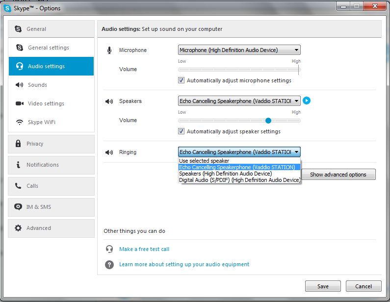
Task: Minimize the Skype Options window
Action: [x=343, y=6]
